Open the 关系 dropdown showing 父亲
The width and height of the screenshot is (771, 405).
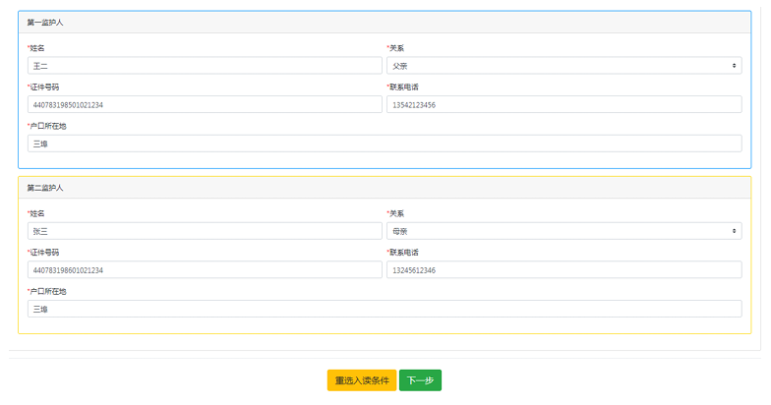coord(564,65)
